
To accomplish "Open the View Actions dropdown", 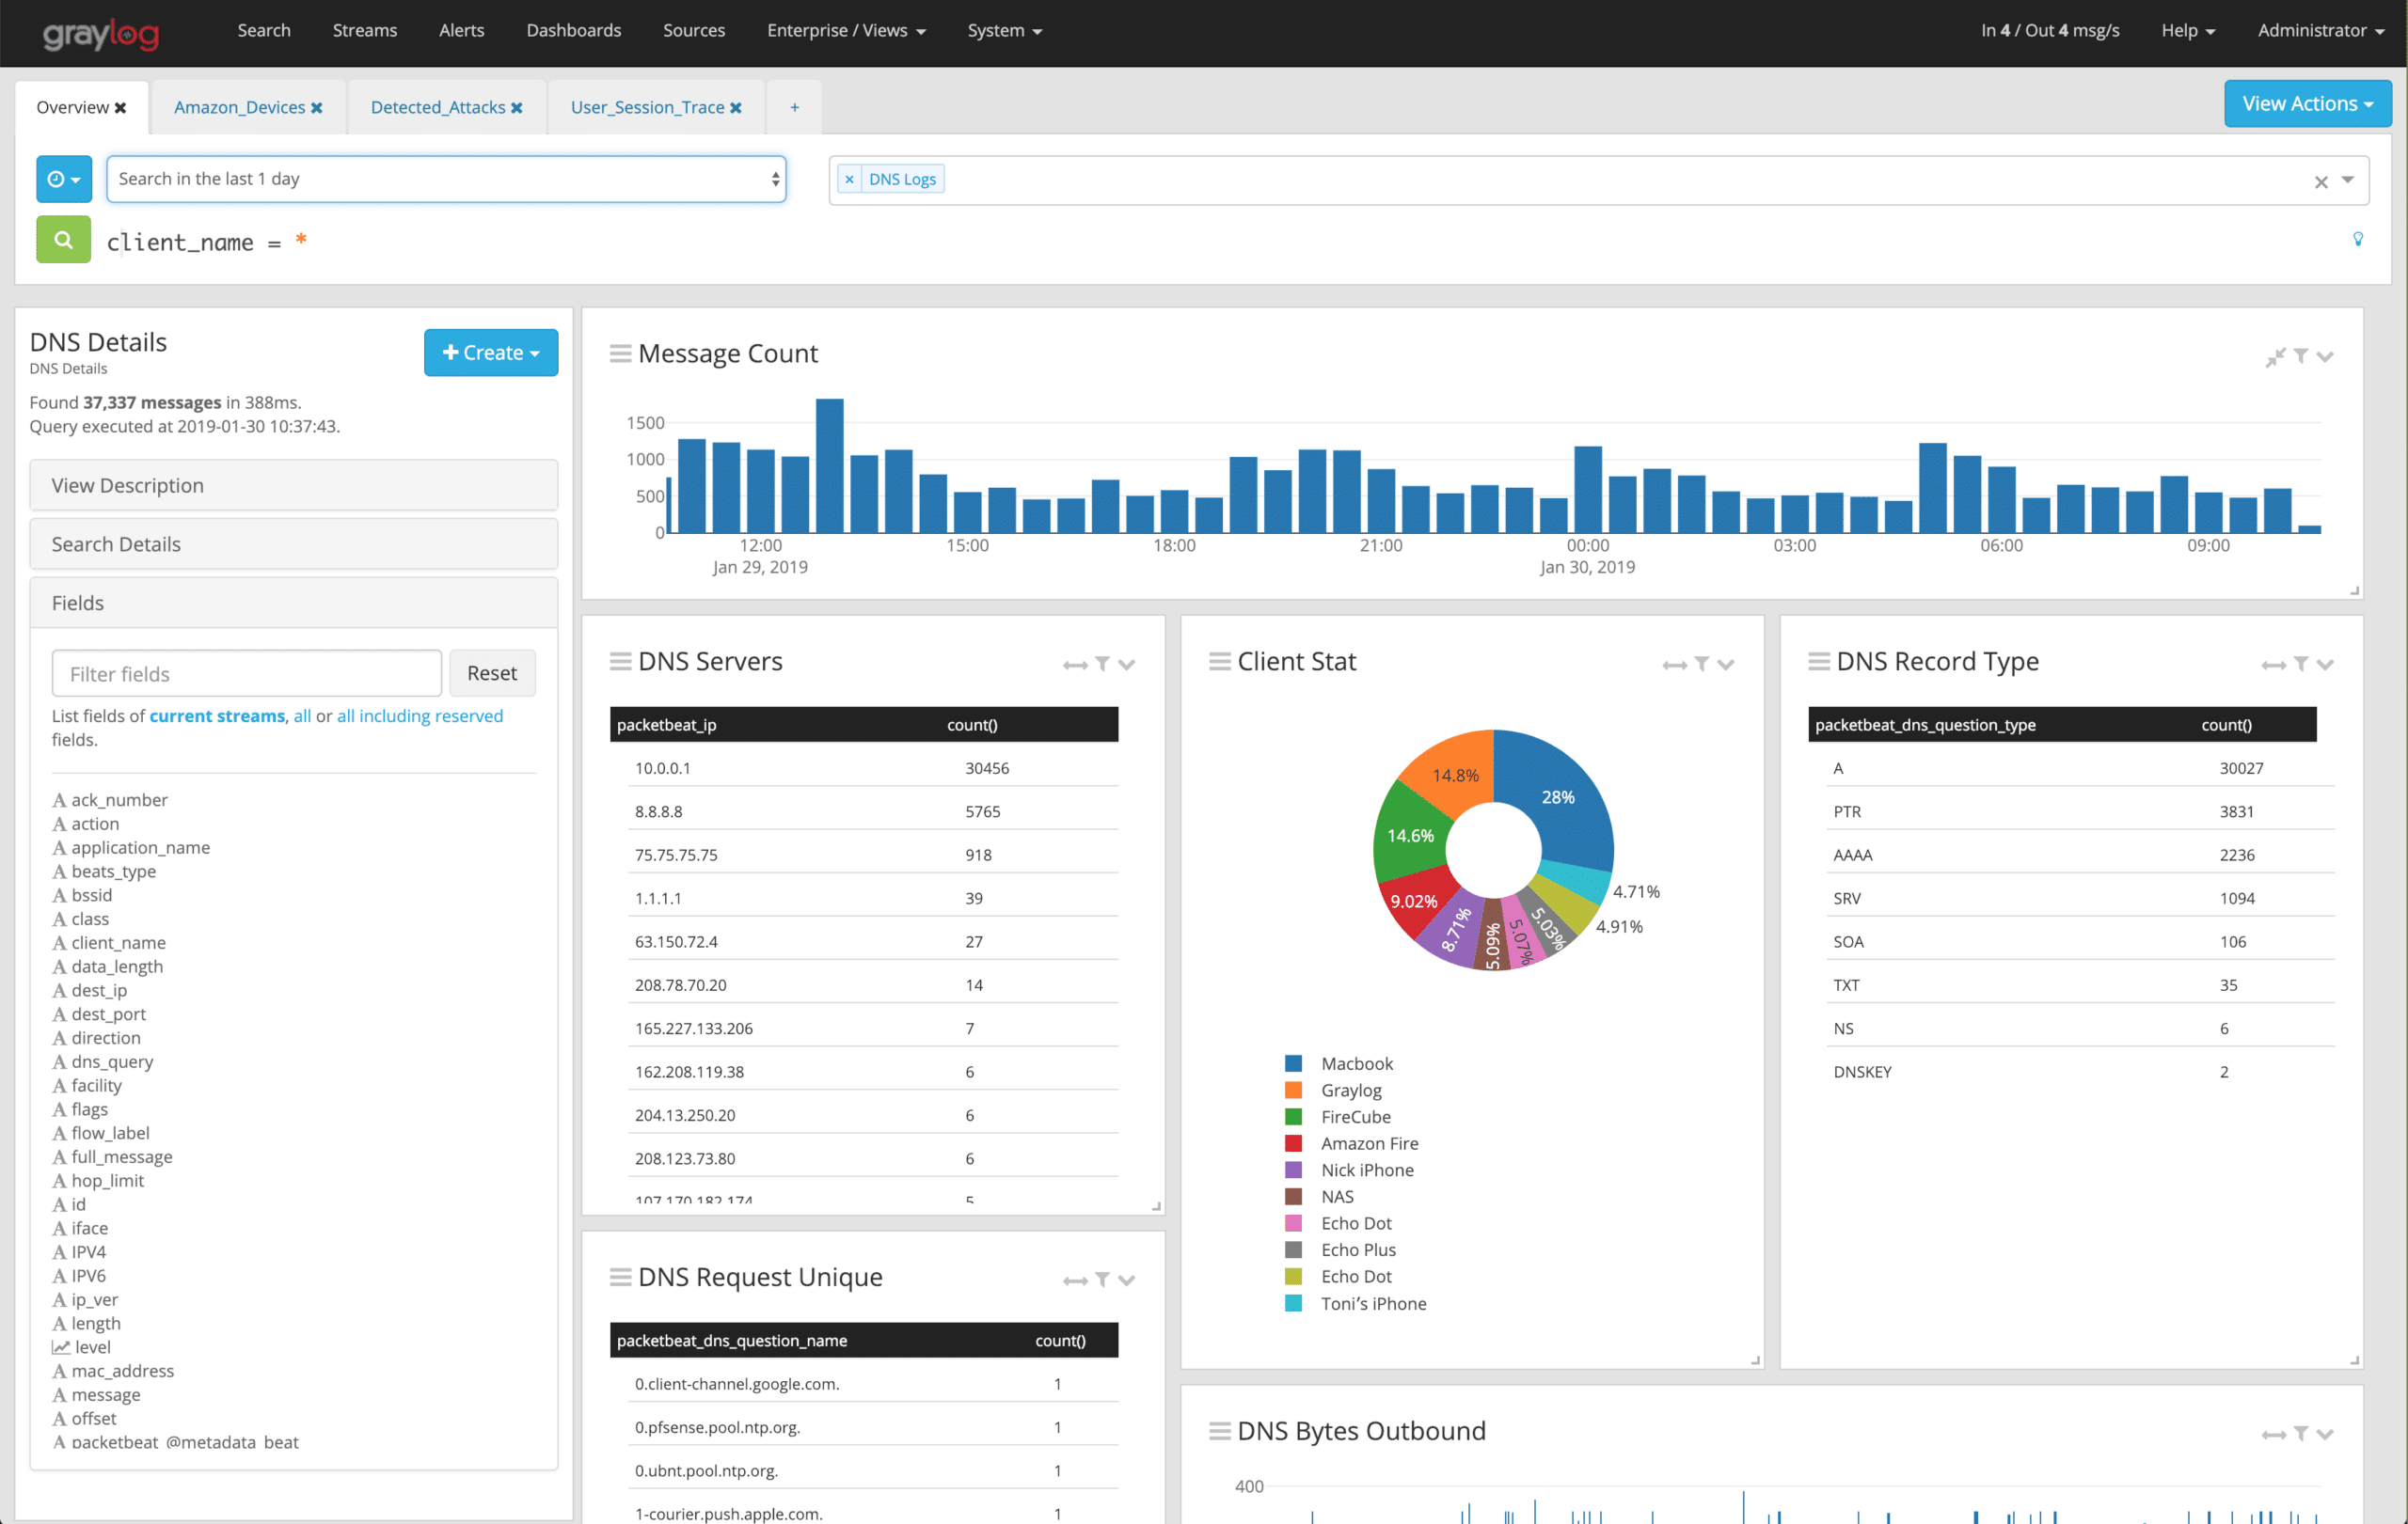I will [2306, 104].
